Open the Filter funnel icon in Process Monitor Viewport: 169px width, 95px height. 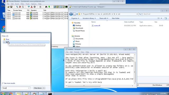tap(29, 7)
